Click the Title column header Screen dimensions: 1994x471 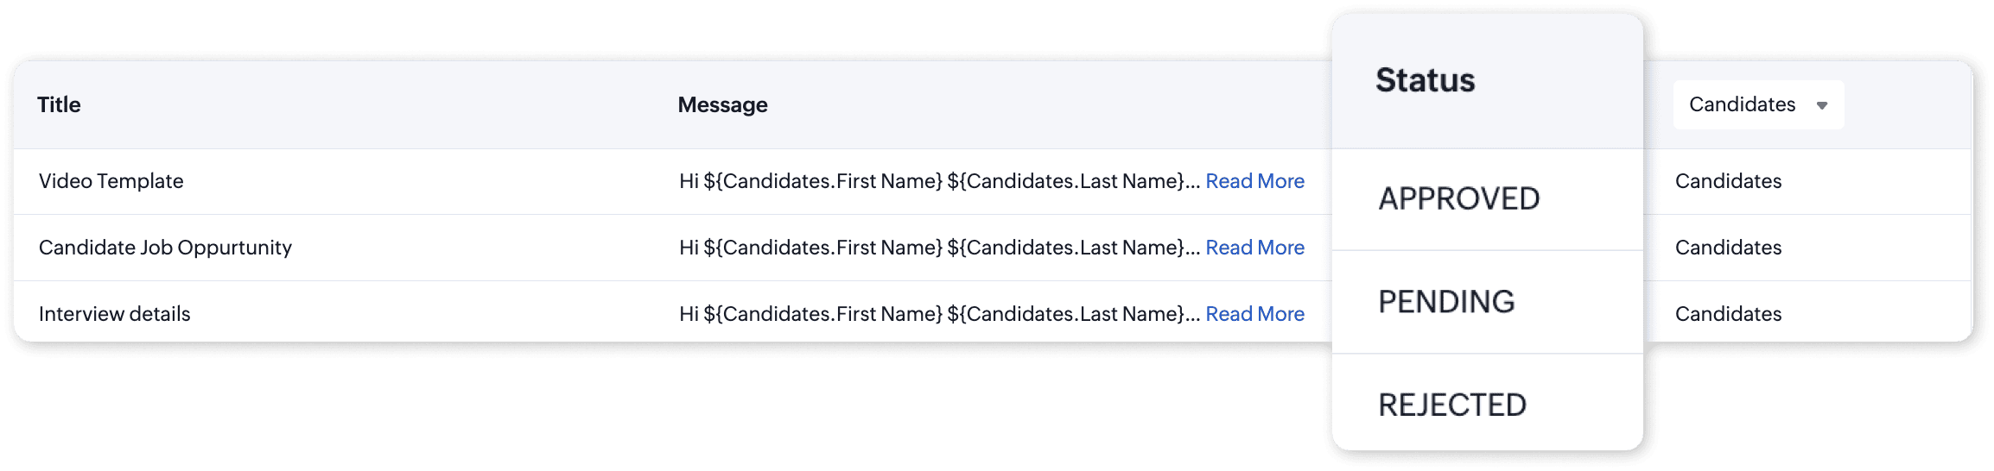59,105
